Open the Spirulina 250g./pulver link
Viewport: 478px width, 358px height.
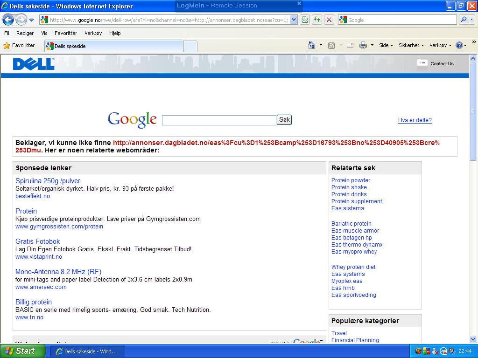pos(48,181)
